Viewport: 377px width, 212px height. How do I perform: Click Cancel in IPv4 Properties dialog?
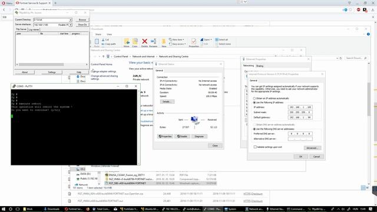[x=316, y=157]
